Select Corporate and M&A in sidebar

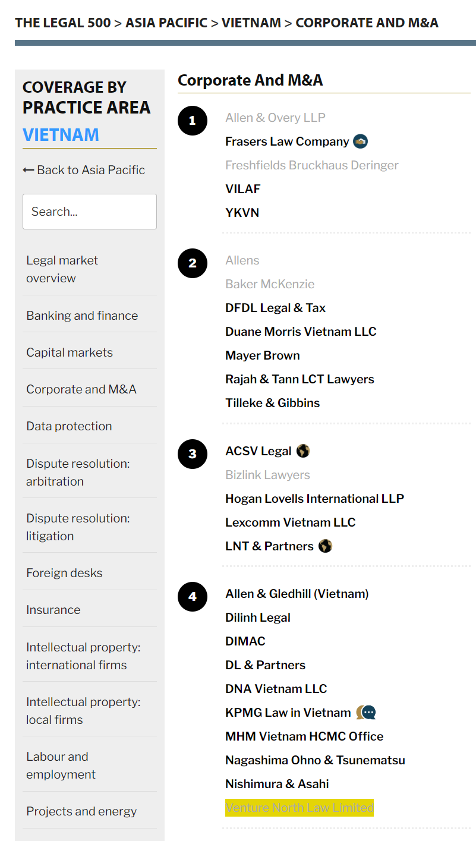point(81,389)
